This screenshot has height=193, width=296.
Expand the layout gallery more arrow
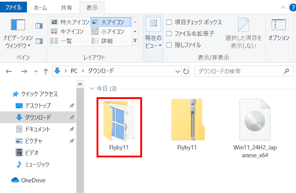coord(135,41)
